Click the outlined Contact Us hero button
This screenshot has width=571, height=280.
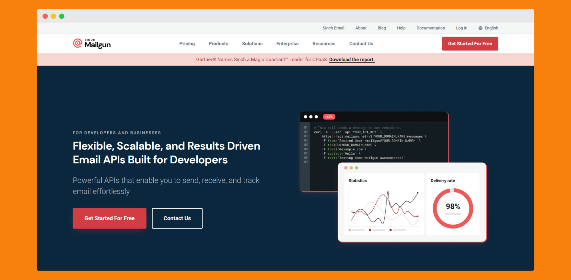pyautogui.click(x=177, y=218)
